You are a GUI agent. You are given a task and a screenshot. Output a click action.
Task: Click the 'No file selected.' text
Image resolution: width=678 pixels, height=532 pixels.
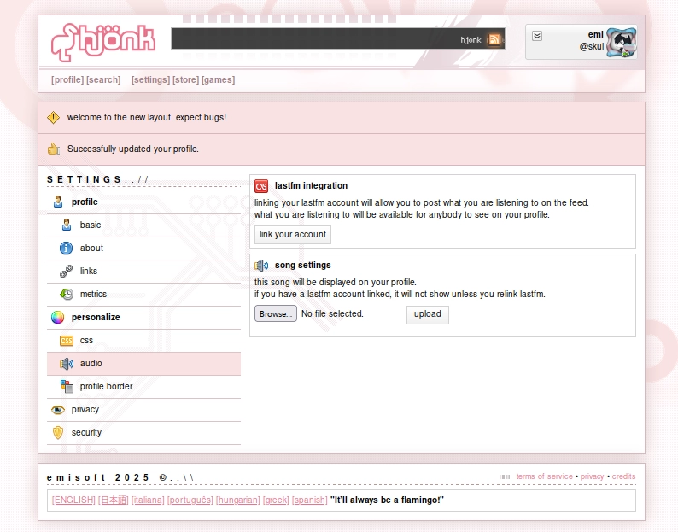coord(332,313)
